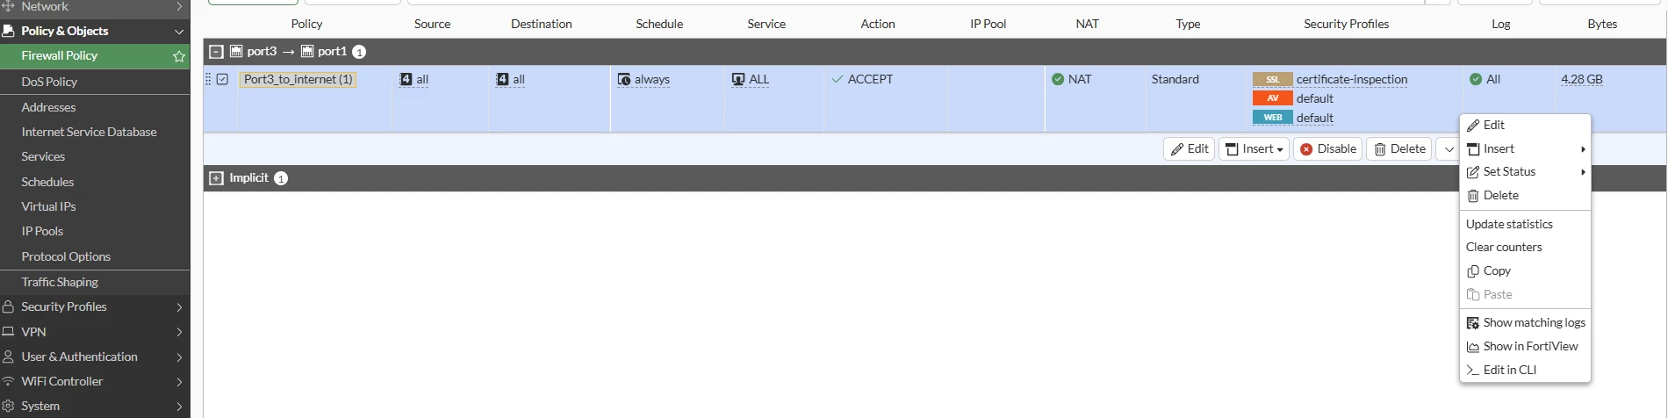
Task: Open the DoS Policy page
Action: (x=49, y=82)
